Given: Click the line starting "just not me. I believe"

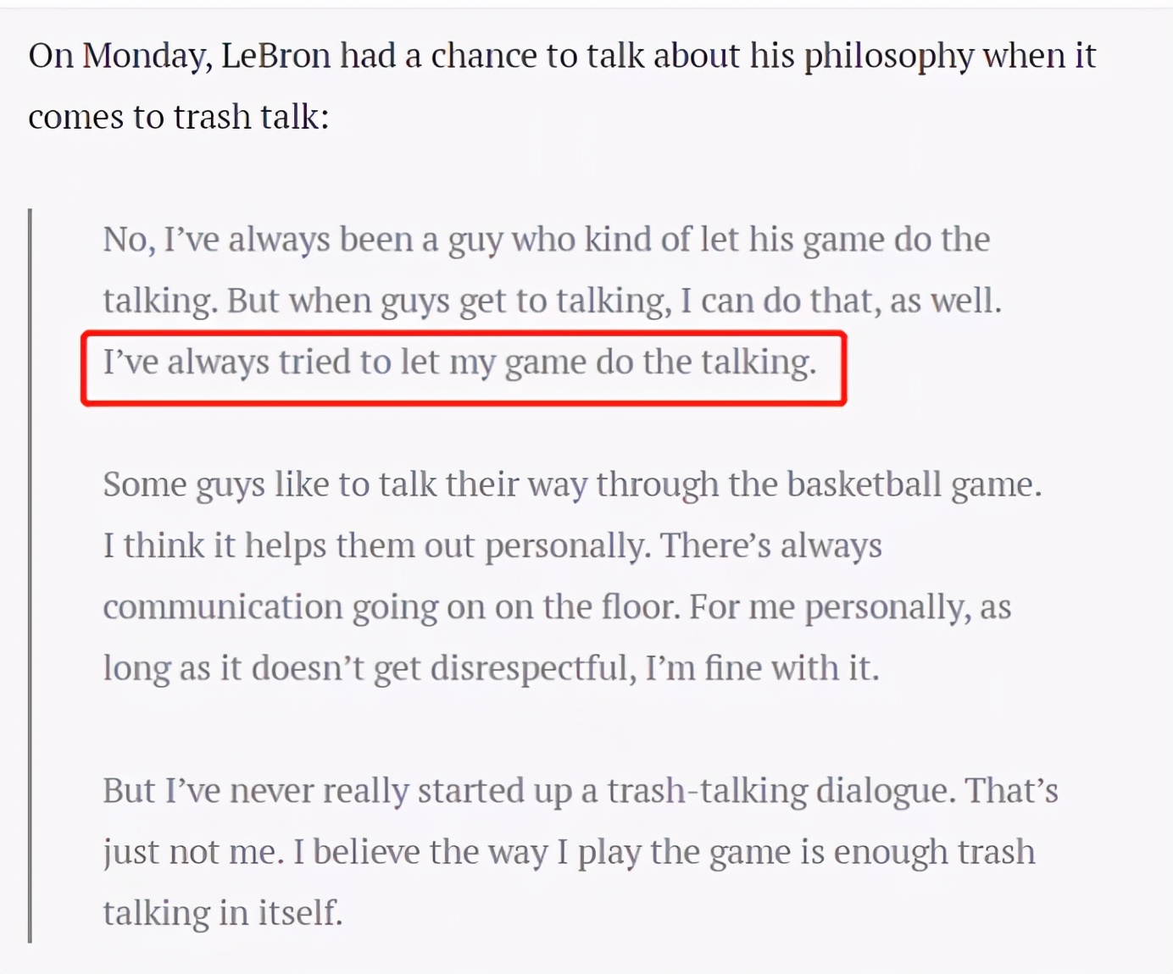Looking at the screenshot, I should 569,853.
